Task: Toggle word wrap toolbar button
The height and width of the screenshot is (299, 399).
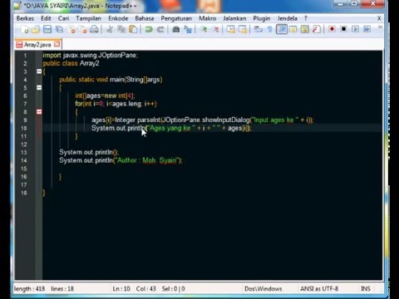Action: (259, 29)
